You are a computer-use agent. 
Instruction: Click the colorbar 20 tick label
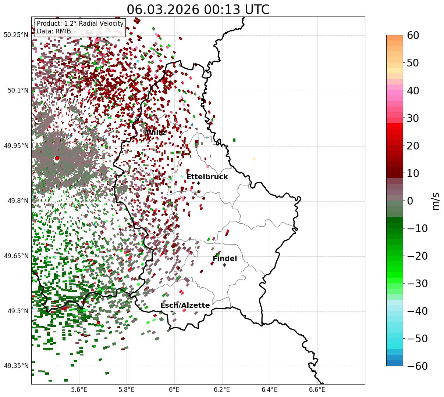click(413, 145)
